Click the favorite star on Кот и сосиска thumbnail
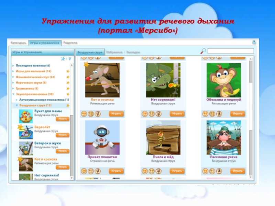Image resolution: width=275 pixels, height=206 pixels. click(86, 64)
